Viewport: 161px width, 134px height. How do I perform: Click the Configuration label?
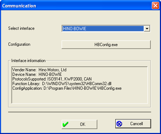19,44
